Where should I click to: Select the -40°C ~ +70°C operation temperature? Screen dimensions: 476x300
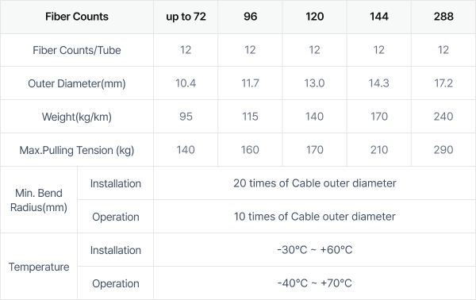315,283
